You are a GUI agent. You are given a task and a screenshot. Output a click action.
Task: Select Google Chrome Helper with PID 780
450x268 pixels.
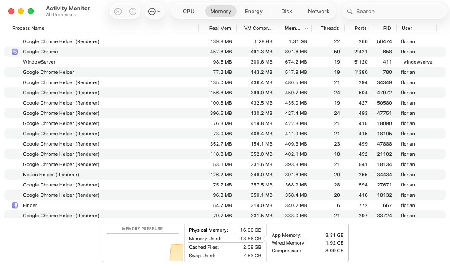coord(225,72)
